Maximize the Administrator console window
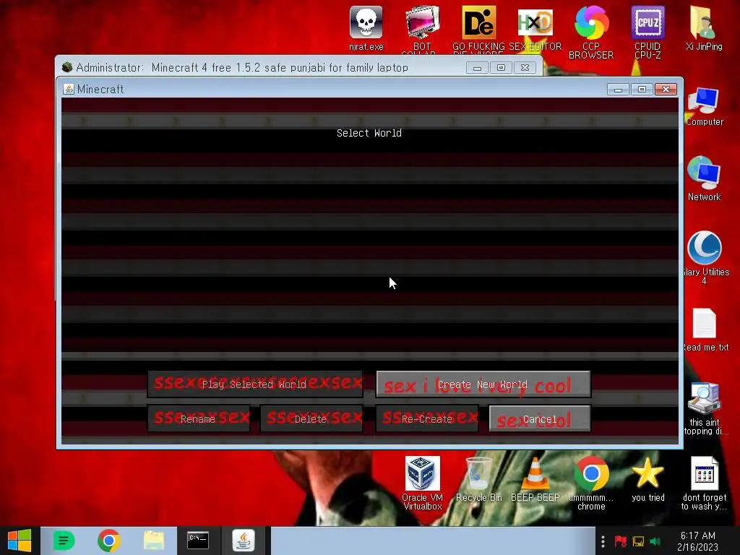This screenshot has height=555, width=740. click(x=502, y=68)
